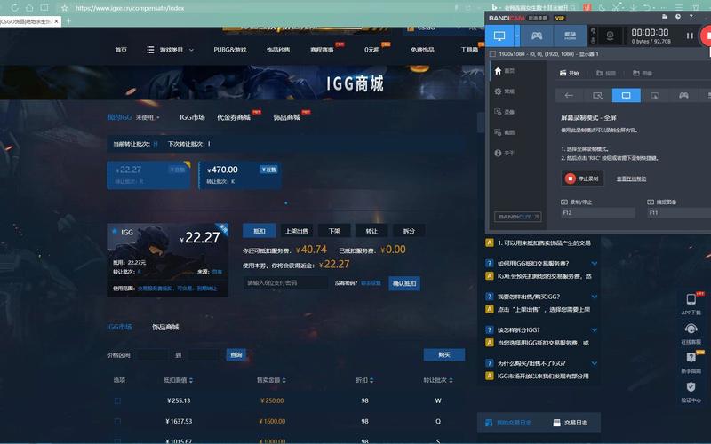
Task: Expand the screen mode dropdown arrow in Bandicam
Action: click(518, 36)
